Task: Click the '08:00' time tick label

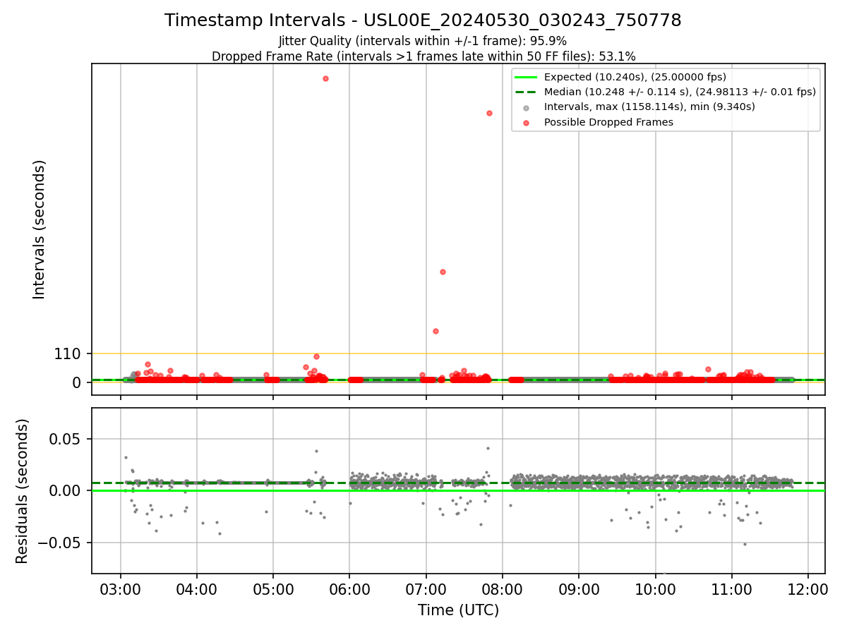Action: (x=503, y=588)
